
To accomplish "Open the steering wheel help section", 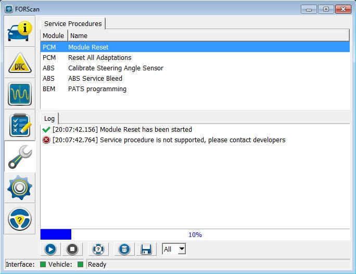I will tap(20, 219).
